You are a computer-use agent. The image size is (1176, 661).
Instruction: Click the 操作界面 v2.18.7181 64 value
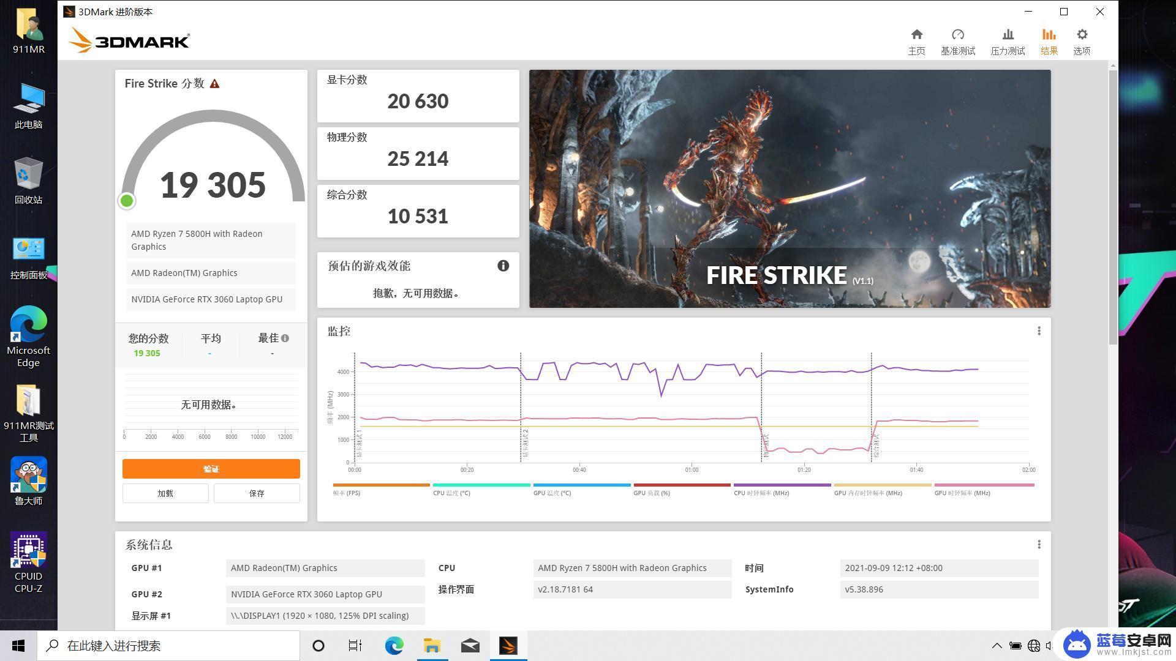click(x=632, y=589)
